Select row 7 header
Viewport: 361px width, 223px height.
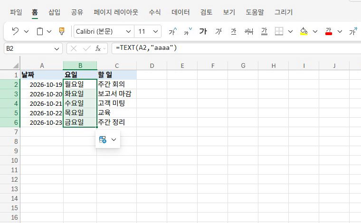coord(10,132)
